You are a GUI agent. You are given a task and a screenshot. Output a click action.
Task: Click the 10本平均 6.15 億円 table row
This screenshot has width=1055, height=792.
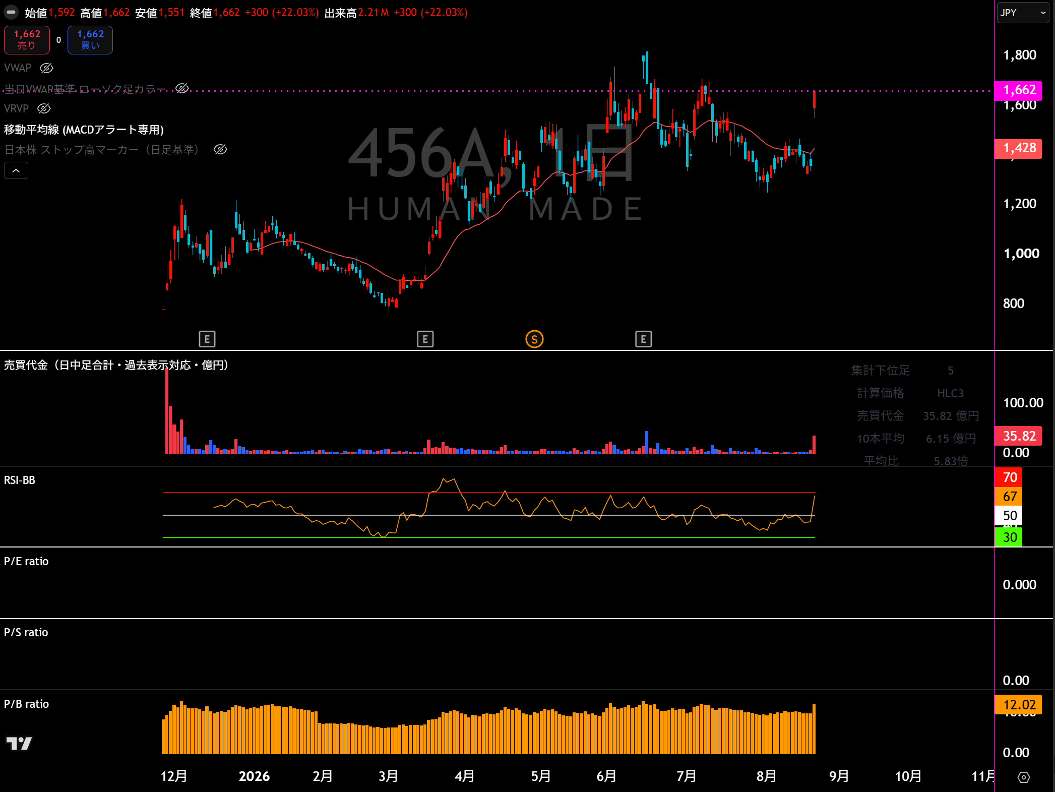(x=916, y=439)
